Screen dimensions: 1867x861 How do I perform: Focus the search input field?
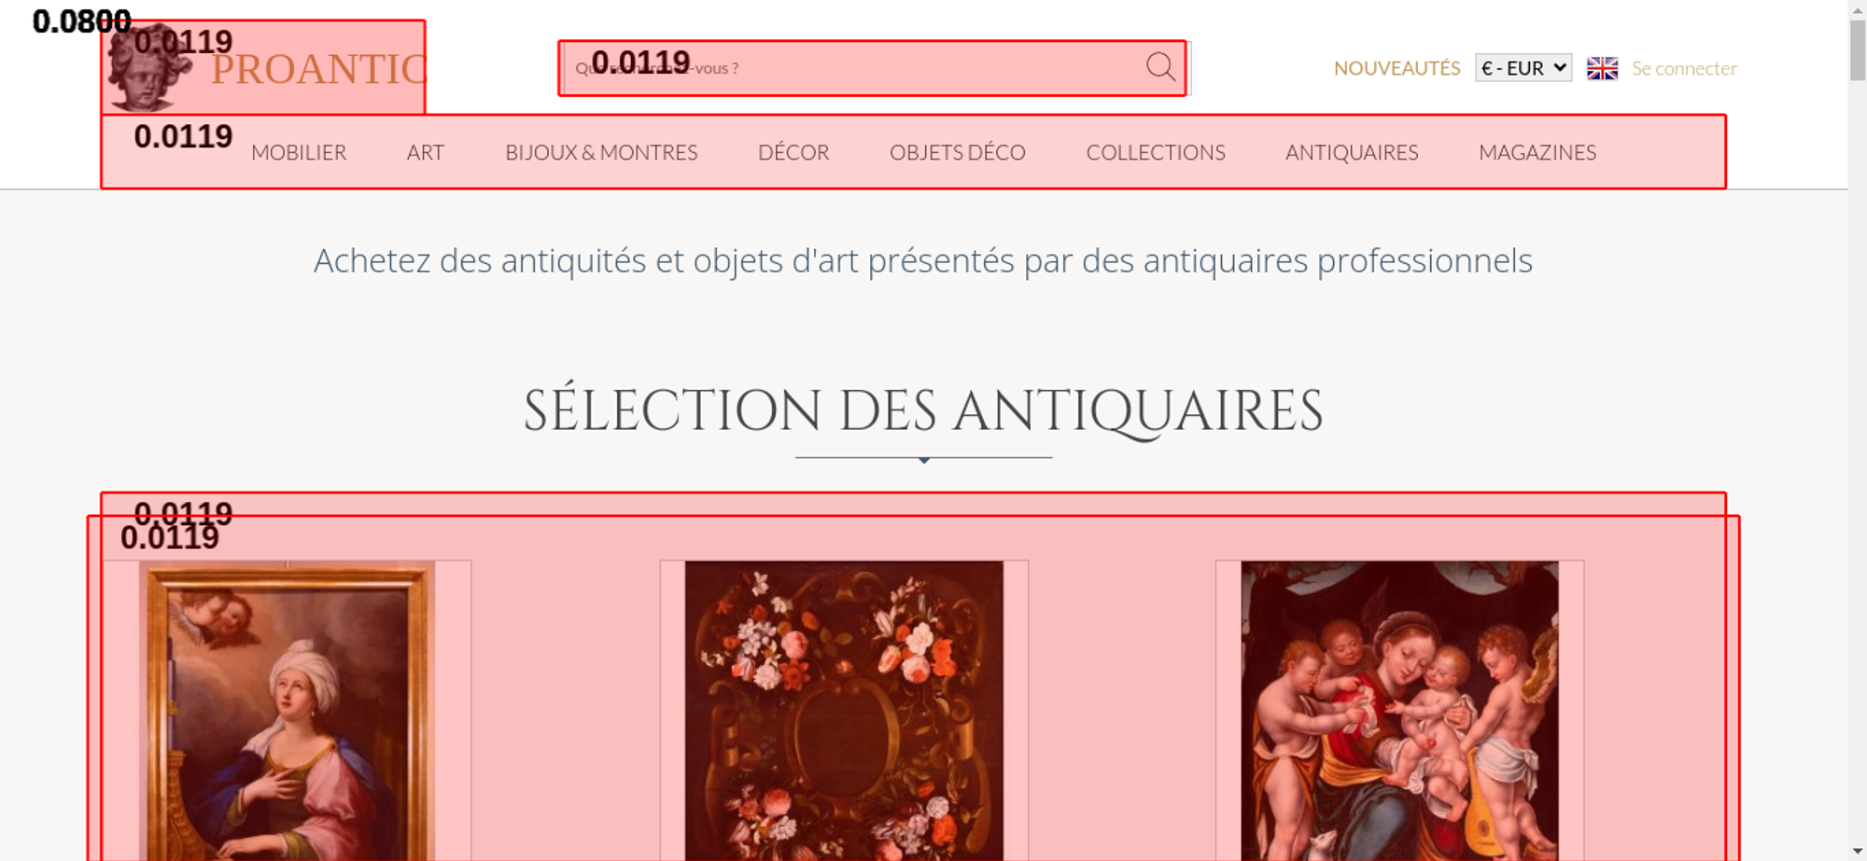coord(854,68)
